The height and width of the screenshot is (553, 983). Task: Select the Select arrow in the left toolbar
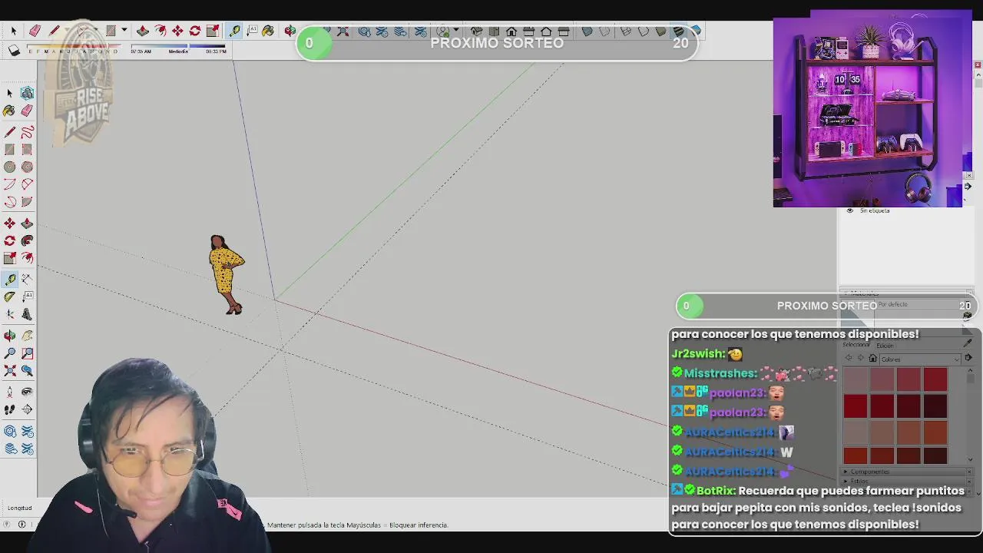tap(10, 93)
